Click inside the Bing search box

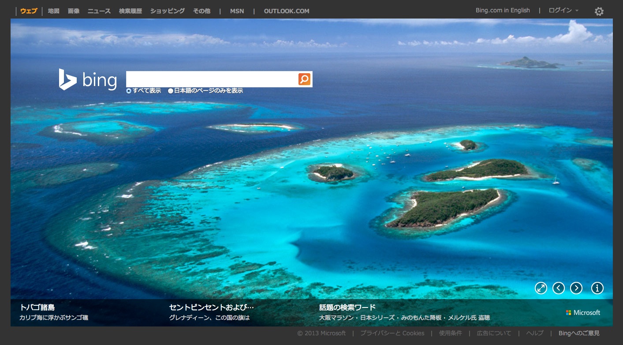pyautogui.click(x=212, y=79)
